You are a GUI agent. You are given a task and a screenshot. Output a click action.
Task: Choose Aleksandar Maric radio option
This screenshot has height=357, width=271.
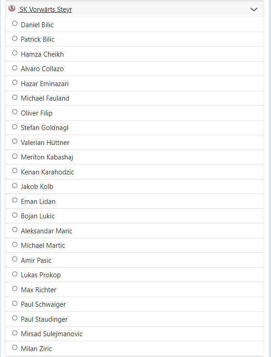[x=15, y=230]
